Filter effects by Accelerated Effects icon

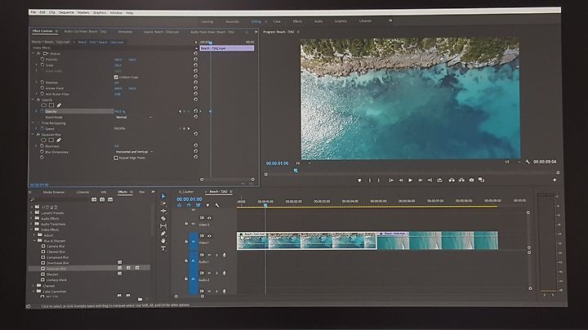click(94, 200)
